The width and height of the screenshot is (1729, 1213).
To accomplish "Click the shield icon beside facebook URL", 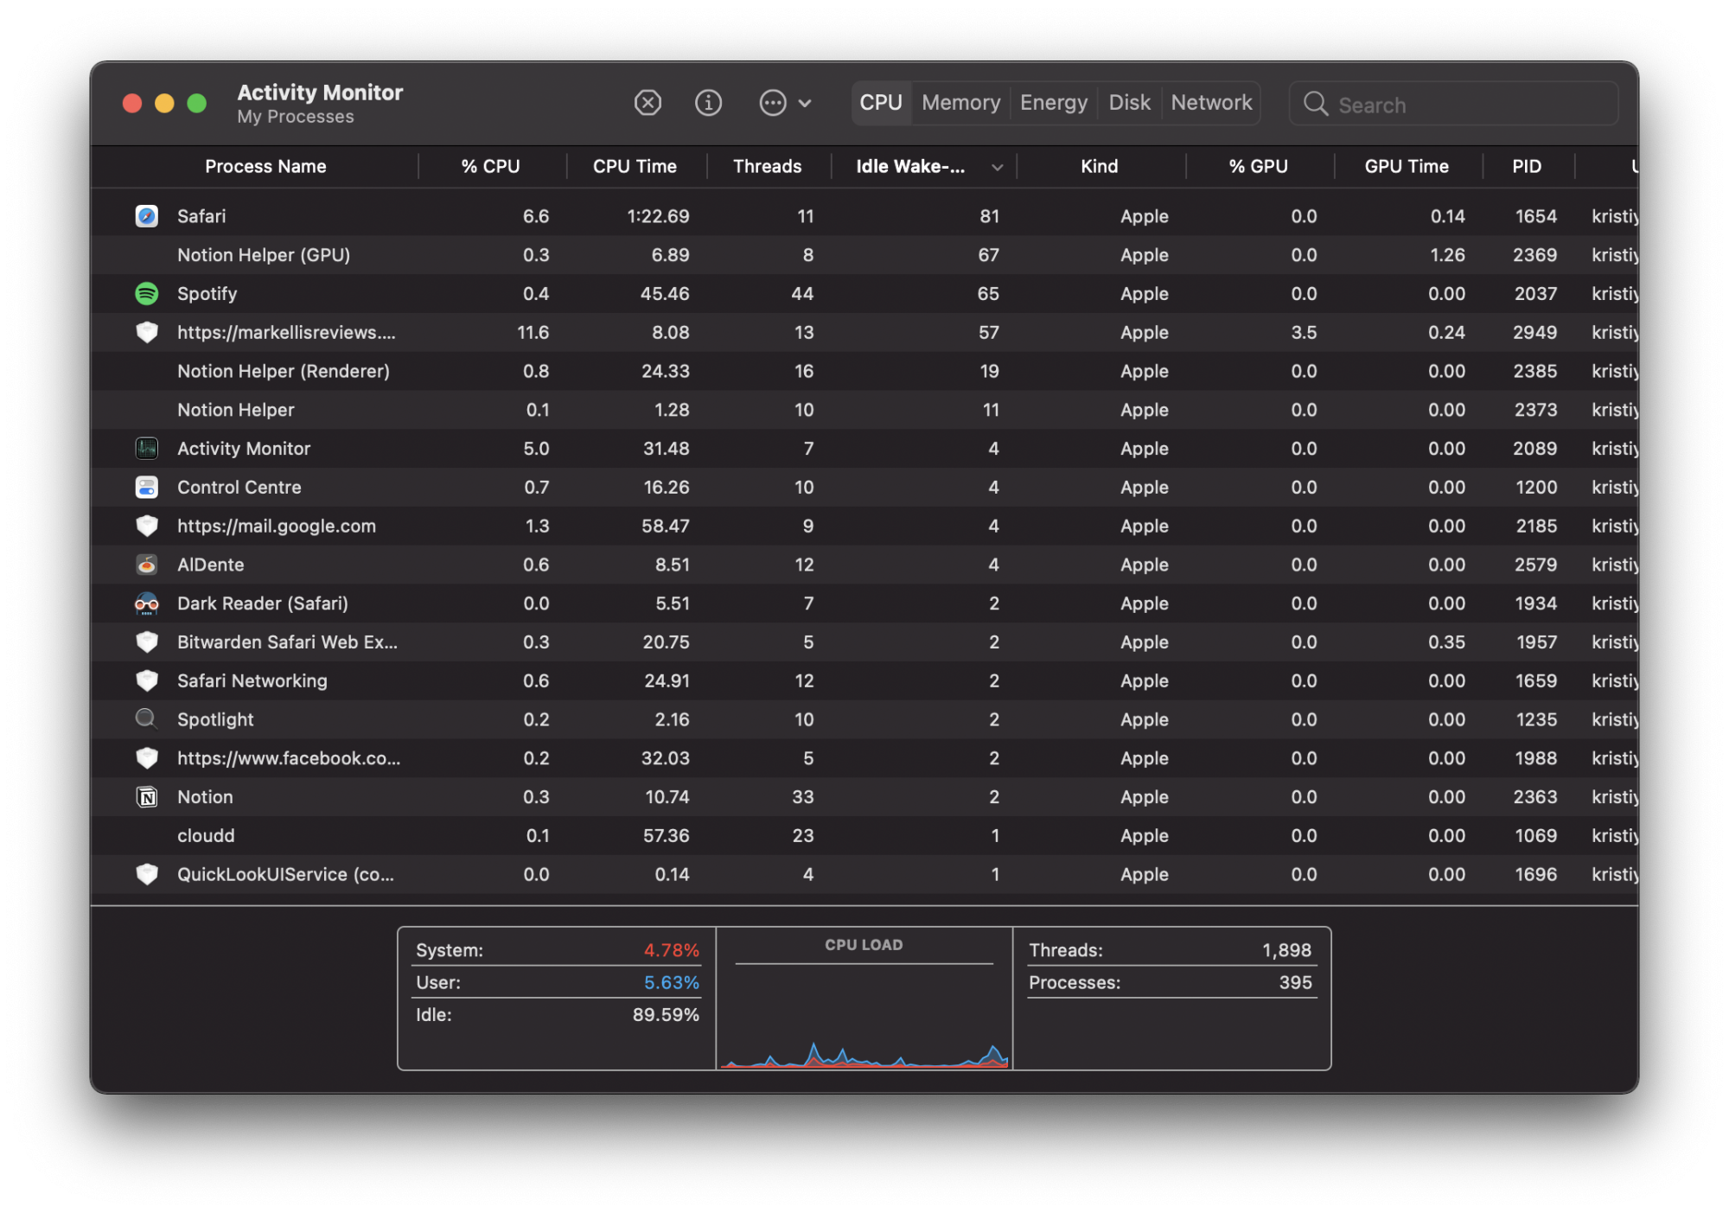I will [x=147, y=758].
